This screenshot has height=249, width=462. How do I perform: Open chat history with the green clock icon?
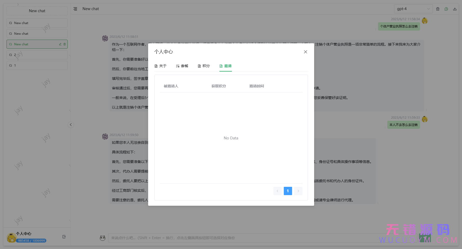point(446,9)
